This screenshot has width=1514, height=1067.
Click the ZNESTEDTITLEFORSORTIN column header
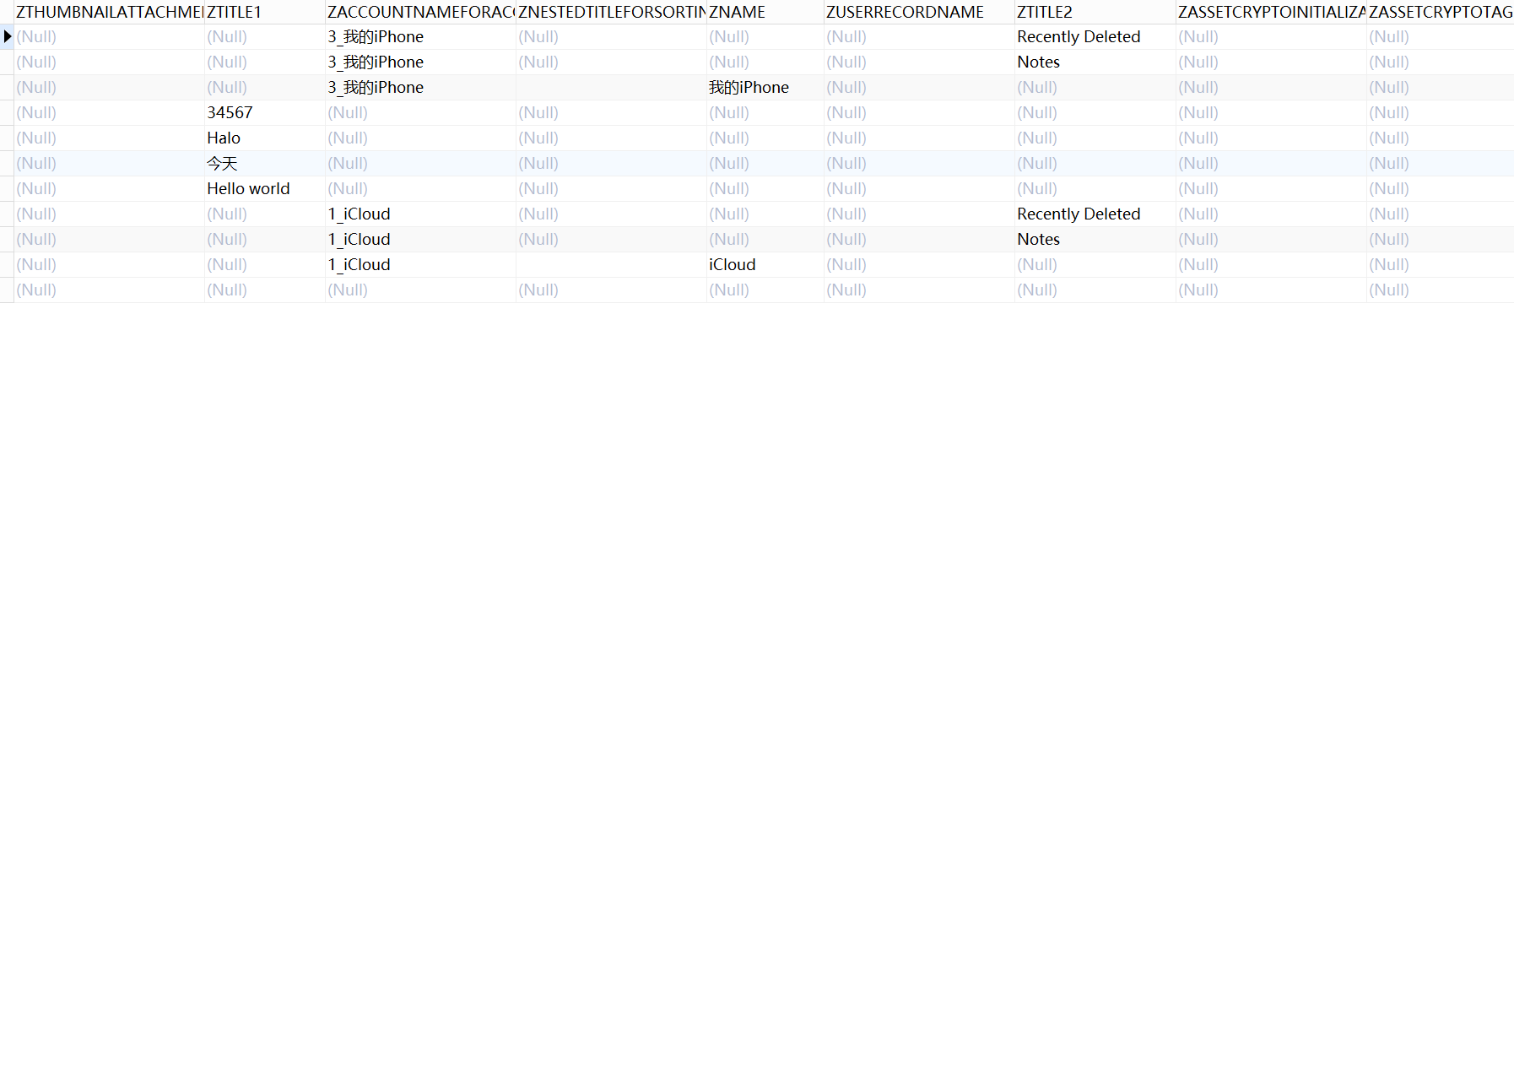pyautogui.click(x=611, y=12)
